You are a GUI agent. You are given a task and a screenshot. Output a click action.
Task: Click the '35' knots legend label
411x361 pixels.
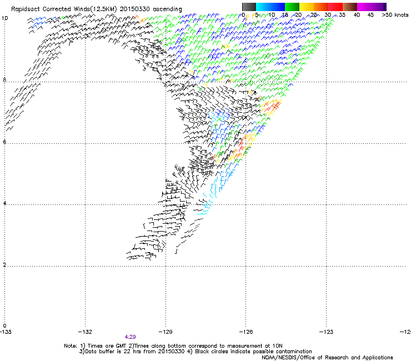(342, 15)
